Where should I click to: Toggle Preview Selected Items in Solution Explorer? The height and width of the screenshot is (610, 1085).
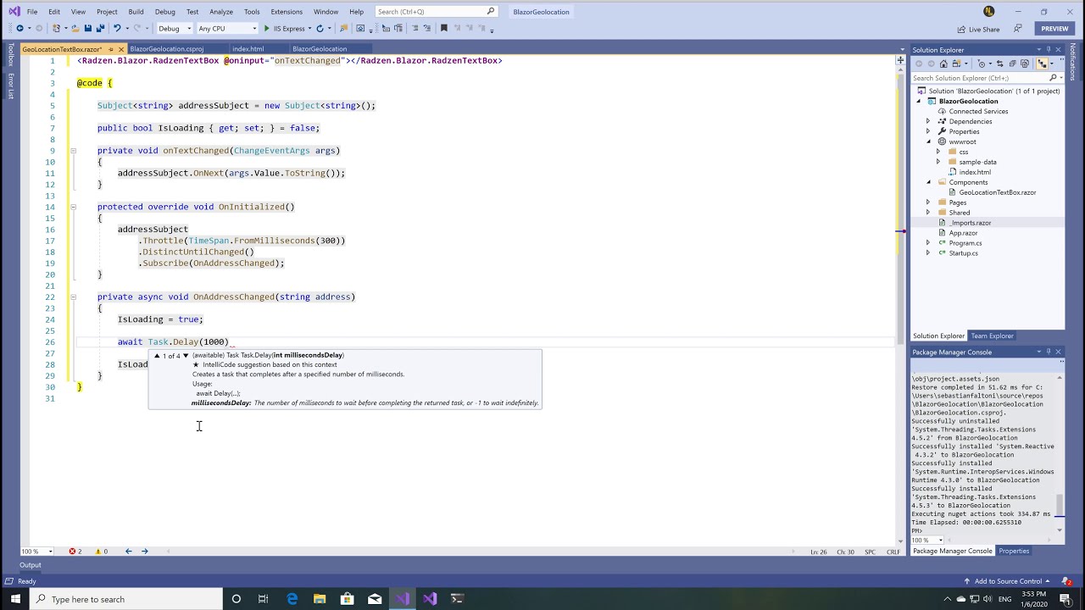(1042, 64)
